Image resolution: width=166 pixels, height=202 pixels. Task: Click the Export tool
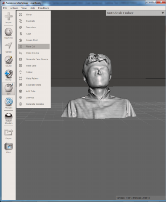[8, 134]
